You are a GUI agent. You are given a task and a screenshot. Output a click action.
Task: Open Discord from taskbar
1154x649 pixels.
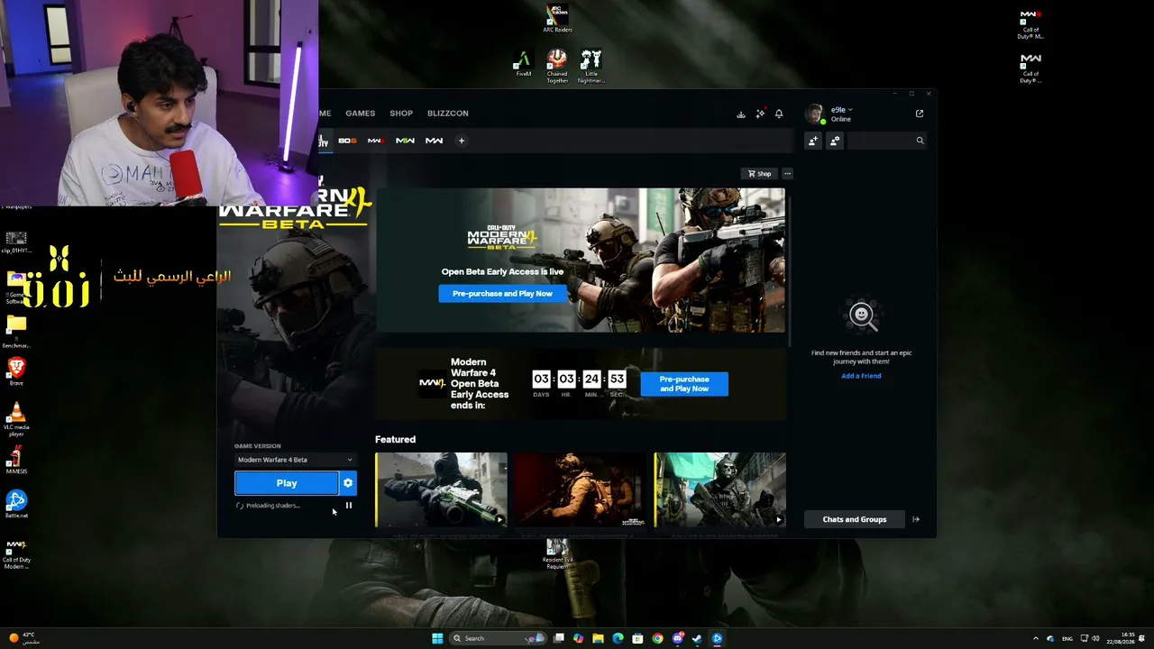(677, 638)
